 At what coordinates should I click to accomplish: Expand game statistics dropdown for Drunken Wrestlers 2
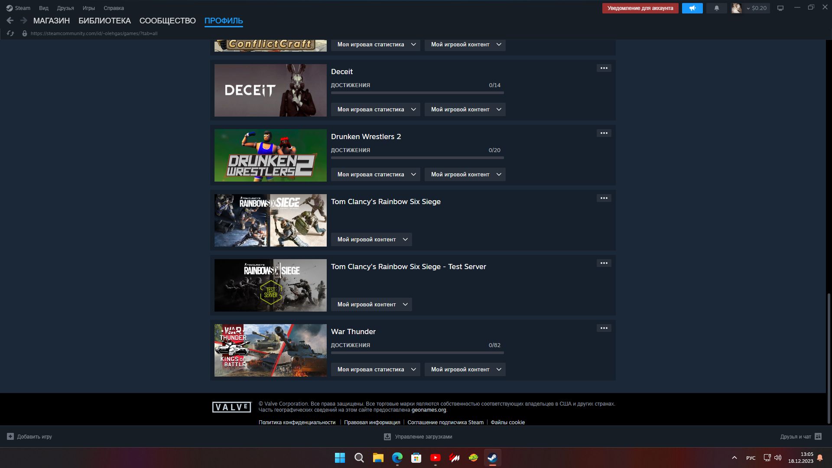[375, 175]
